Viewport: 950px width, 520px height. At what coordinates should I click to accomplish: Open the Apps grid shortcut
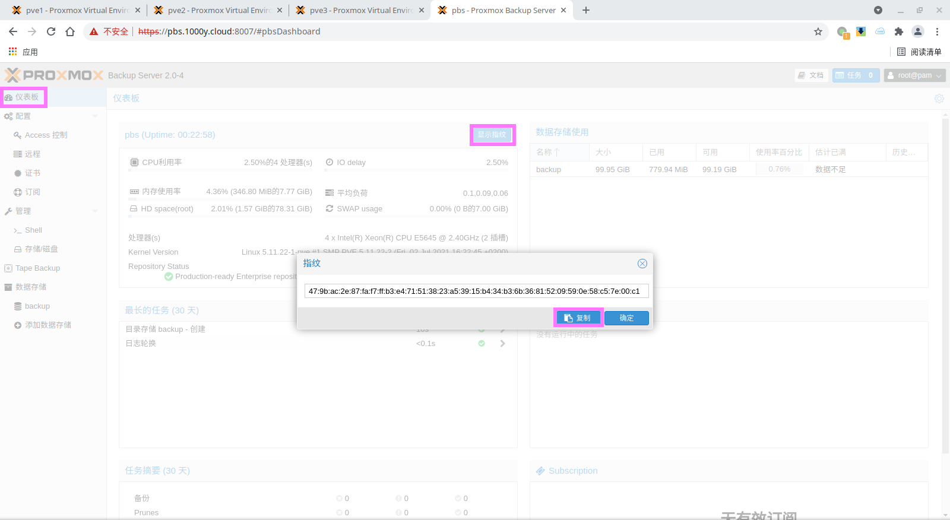tap(13, 52)
